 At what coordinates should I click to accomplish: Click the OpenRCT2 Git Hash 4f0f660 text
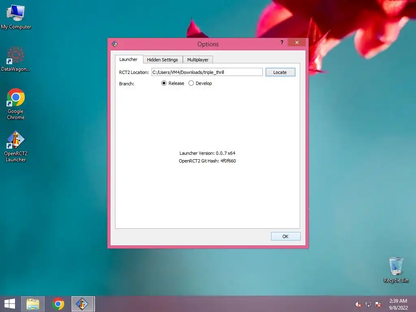207,161
